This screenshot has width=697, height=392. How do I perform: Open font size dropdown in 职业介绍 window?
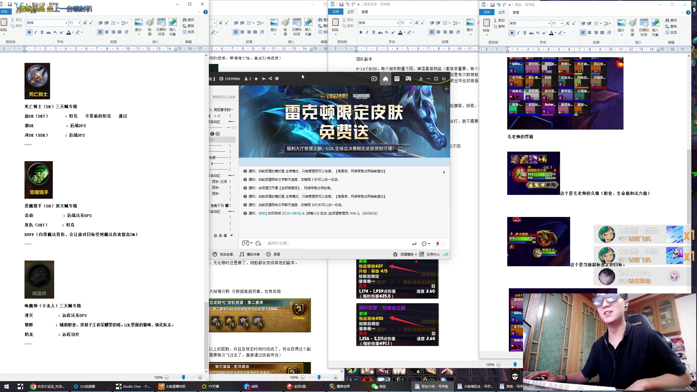(x=79, y=23)
